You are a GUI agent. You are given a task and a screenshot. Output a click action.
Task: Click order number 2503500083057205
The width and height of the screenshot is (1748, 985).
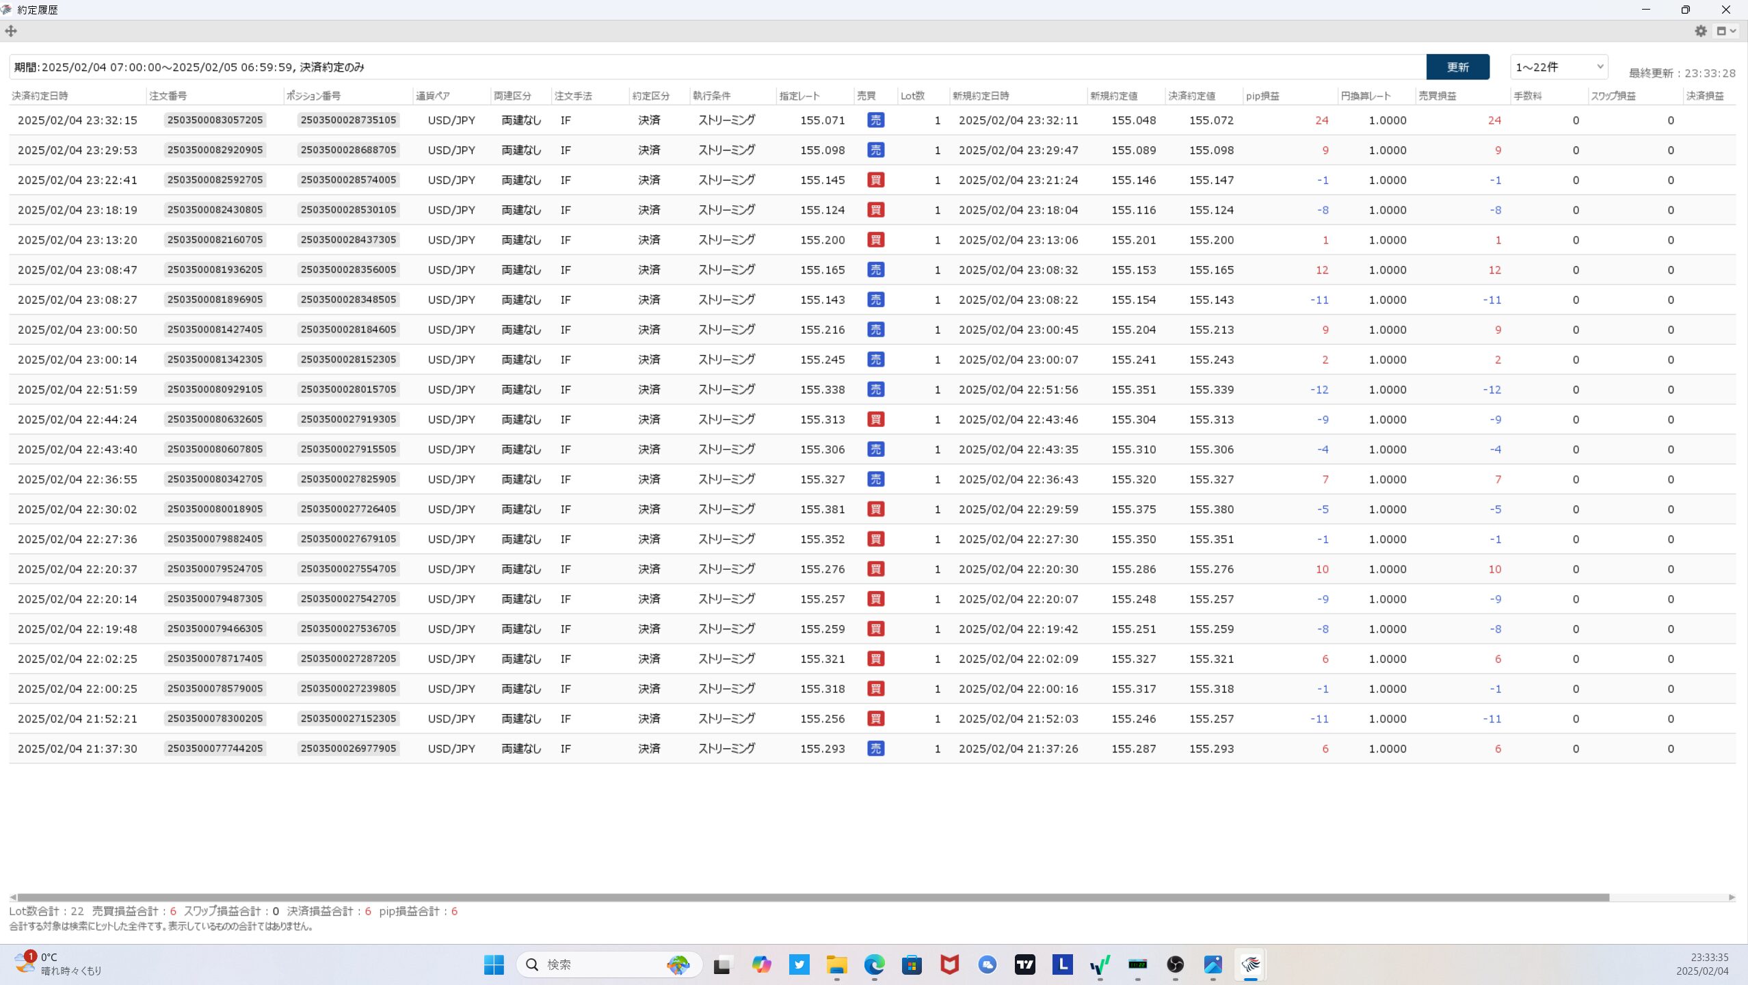point(215,120)
